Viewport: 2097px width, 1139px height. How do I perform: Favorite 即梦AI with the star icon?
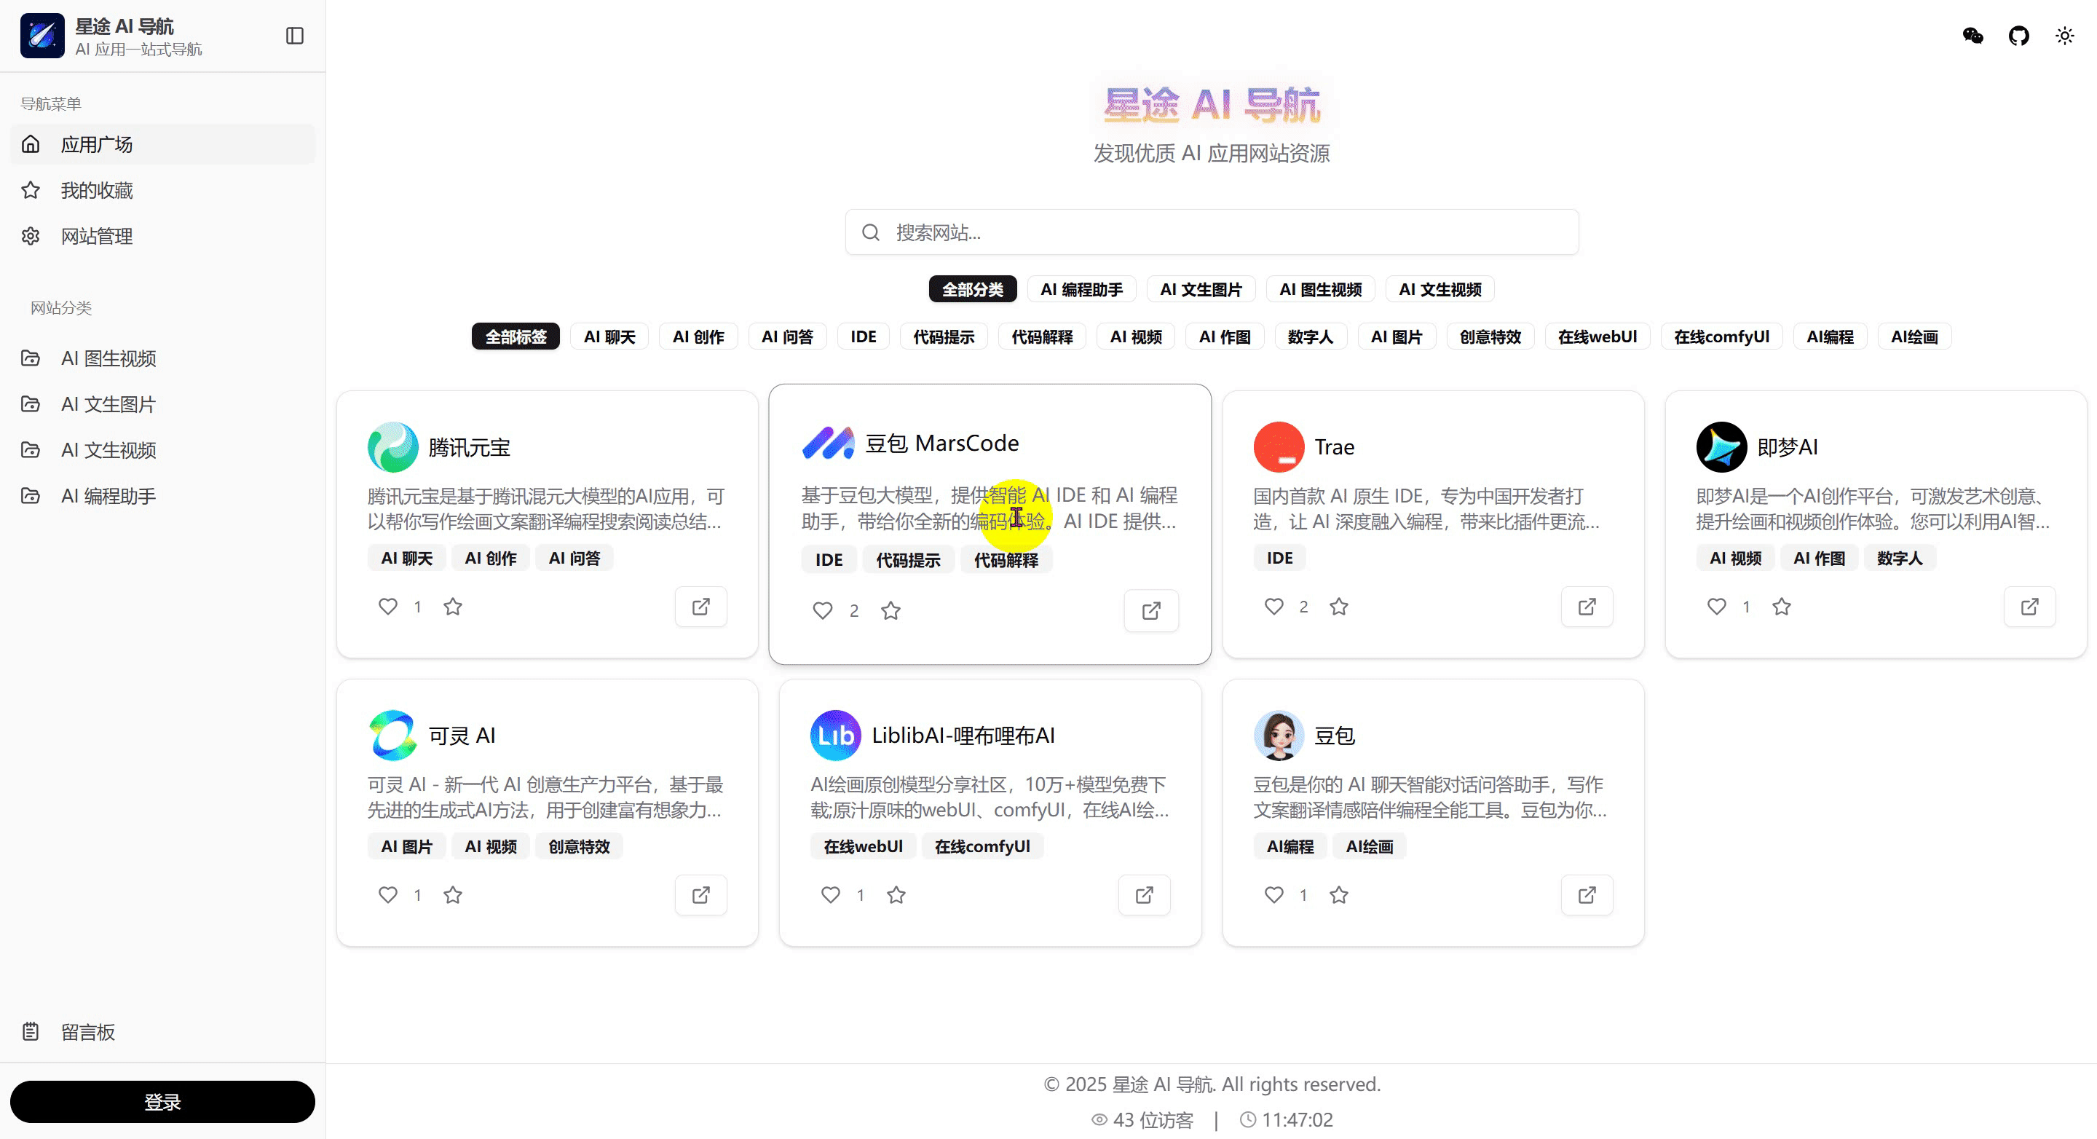[1782, 607]
